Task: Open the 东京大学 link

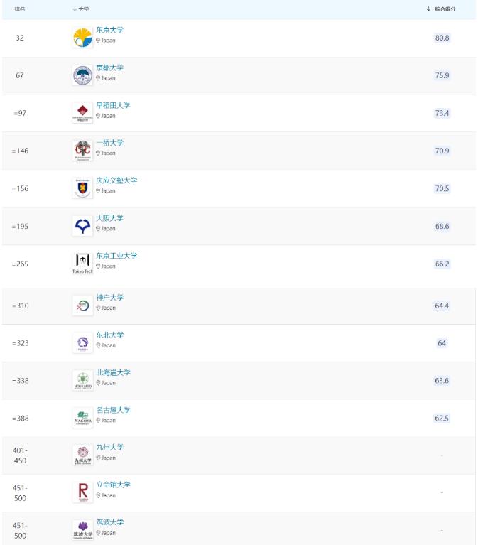Action: click(x=109, y=30)
